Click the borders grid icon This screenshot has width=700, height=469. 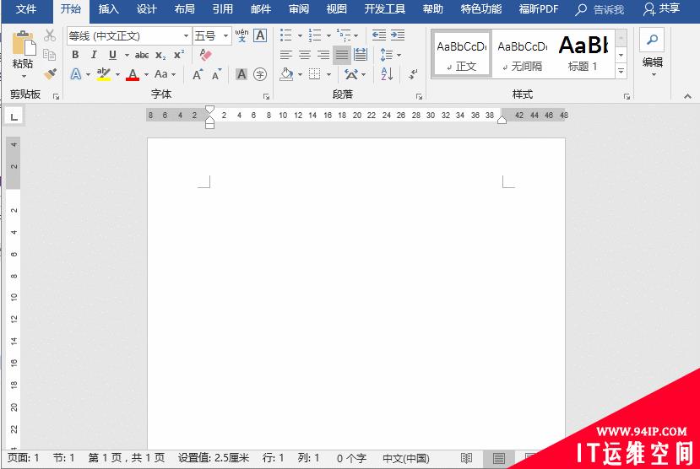click(314, 74)
